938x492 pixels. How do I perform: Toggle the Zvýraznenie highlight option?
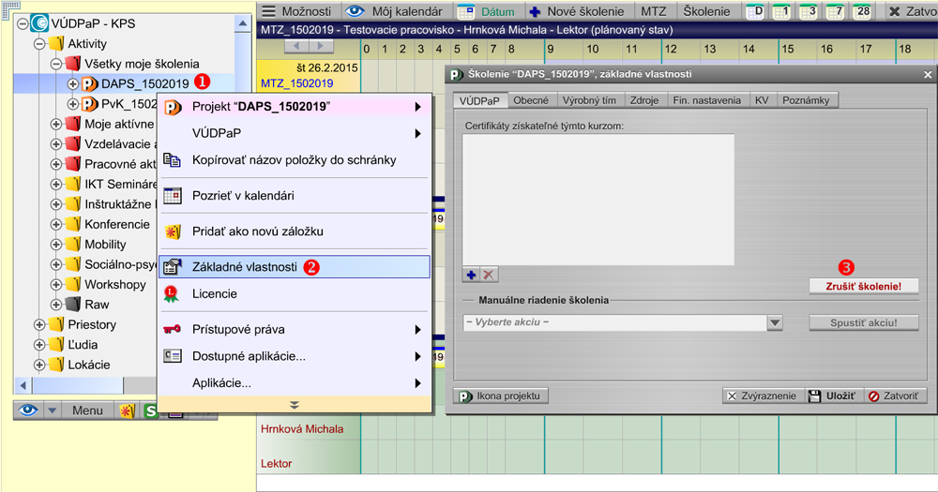point(761,396)
